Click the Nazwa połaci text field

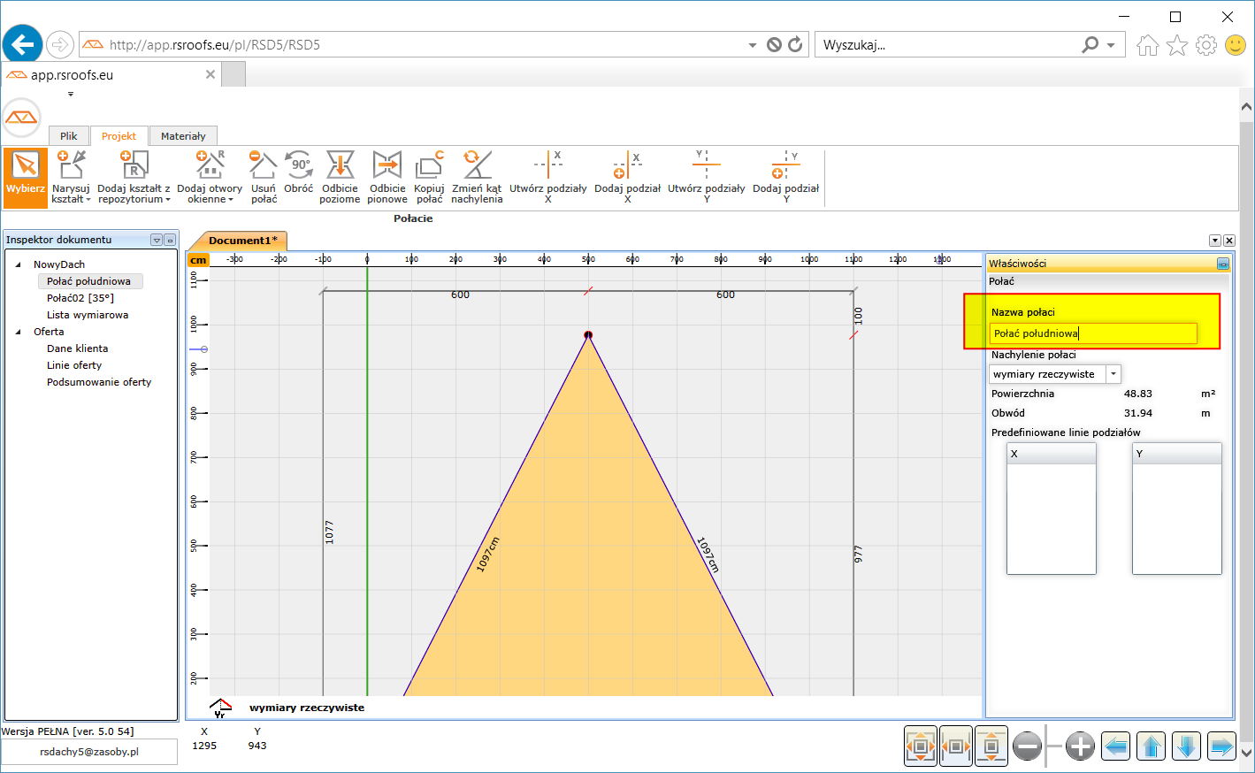[x=1092, y=333]
